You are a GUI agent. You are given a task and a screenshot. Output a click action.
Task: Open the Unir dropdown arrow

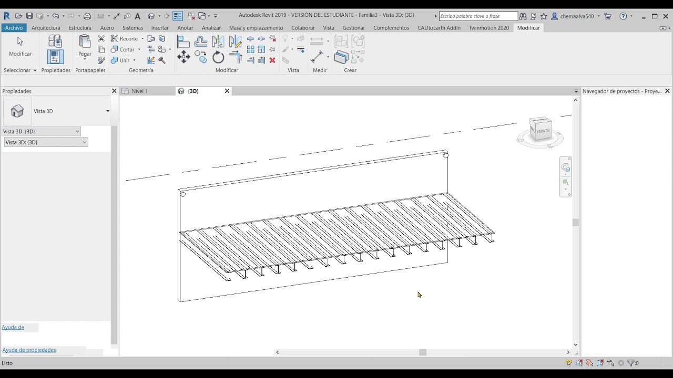pyautogui.click(x=134, y=60)
